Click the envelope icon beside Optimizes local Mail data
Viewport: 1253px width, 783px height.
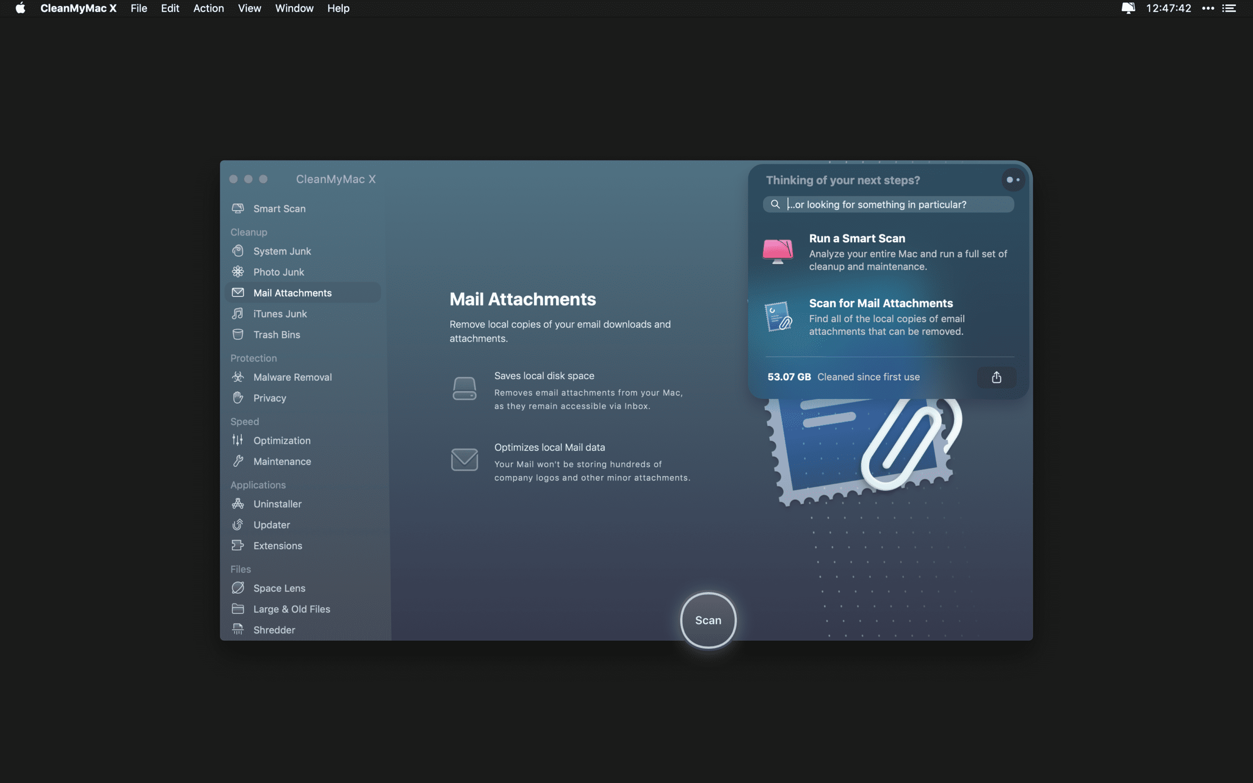[464, 460]
